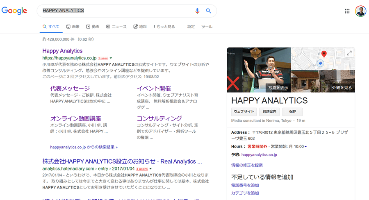Open the コンサルティング sitelink
This screenshot has height=200, width=369.
click(x=159, y=118)
